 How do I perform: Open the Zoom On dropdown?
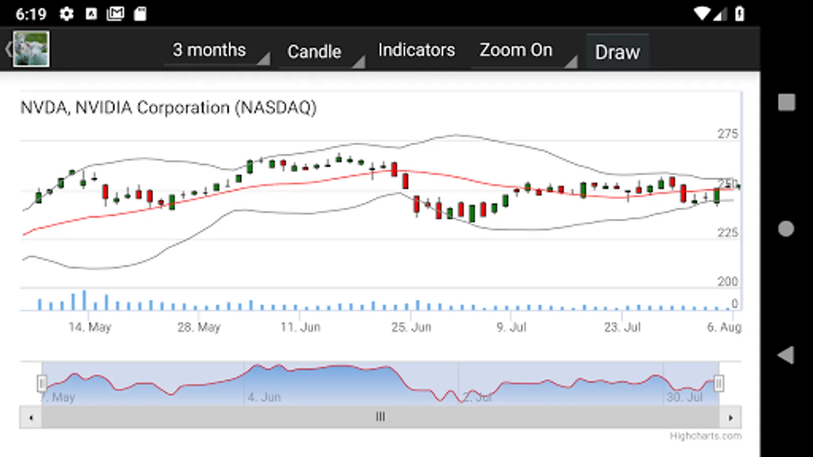[524, 50]
